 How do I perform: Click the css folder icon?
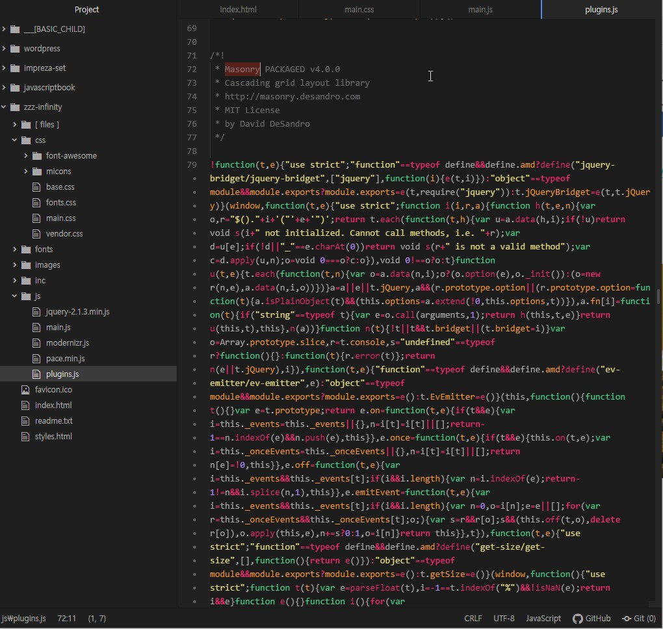click(26, 140)
